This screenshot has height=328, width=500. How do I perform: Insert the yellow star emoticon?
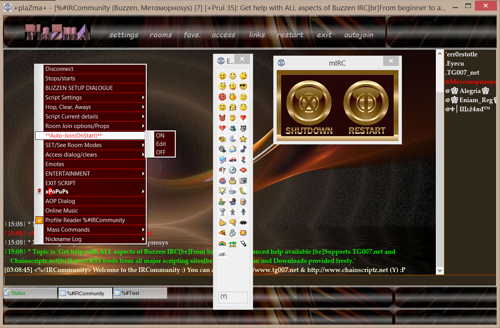coord(243,139)
